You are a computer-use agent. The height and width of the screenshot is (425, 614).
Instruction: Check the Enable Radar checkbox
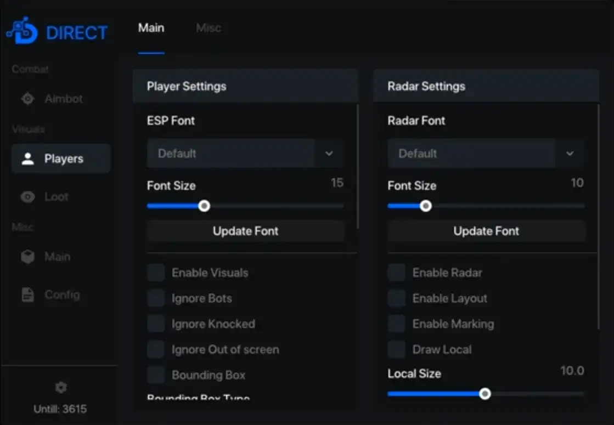pos(397,273)
